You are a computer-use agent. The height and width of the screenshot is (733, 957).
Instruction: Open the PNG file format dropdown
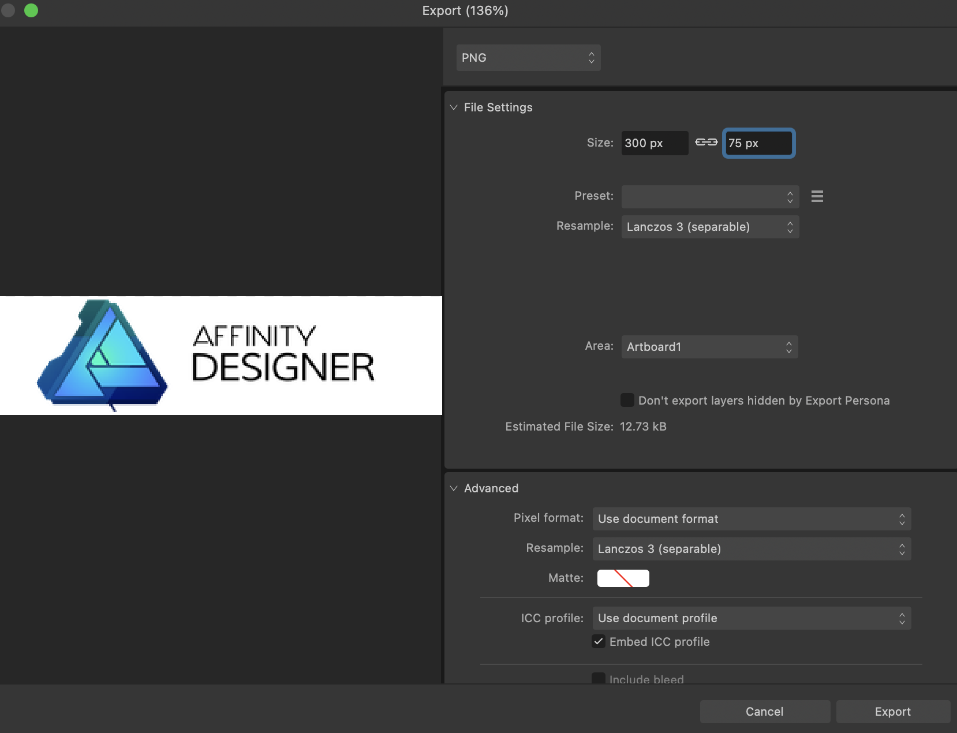tap(528, 58)
